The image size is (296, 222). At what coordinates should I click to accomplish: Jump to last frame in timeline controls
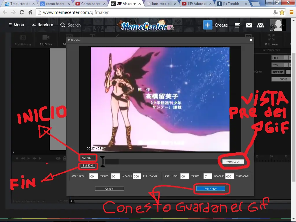tap(40, 158)
